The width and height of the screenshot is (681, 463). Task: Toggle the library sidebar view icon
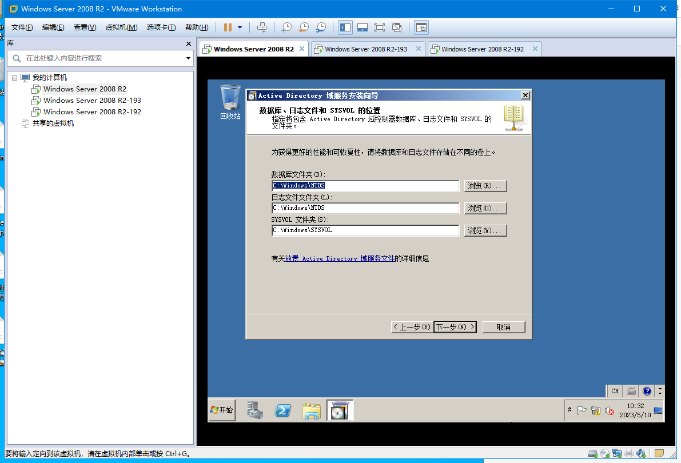tap(345, 27)
